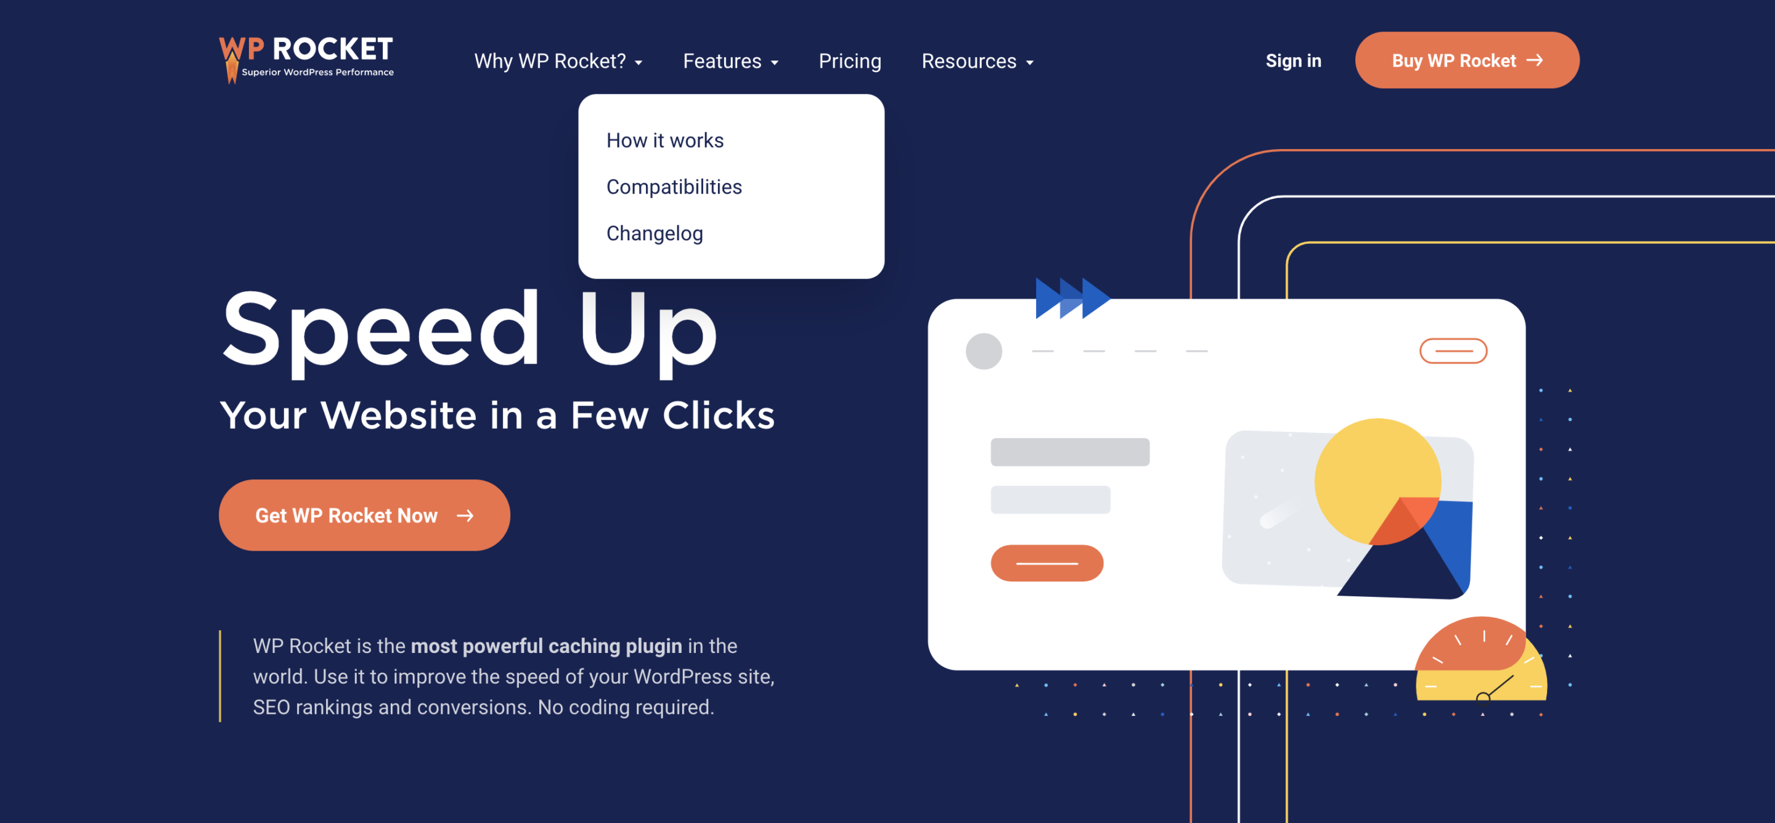Click the Buy WP Rocket button

[1465, 61]
